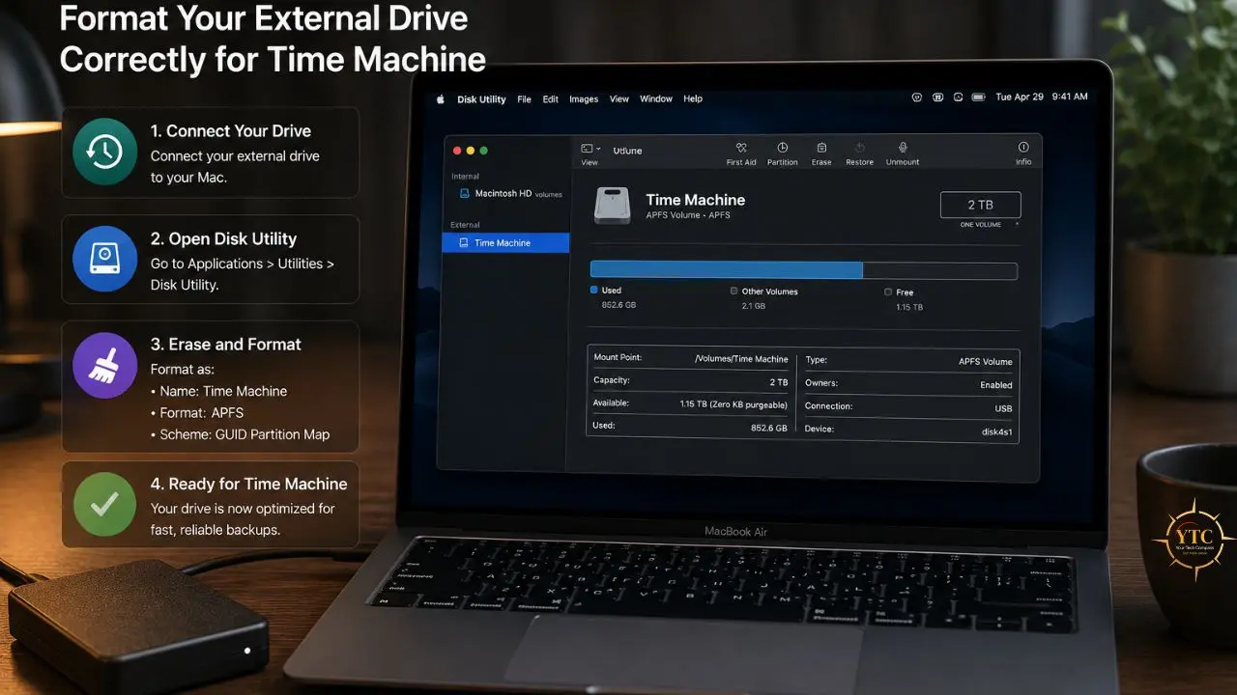The image size is (1237, 695).
Task: Click the /Volumes/Time Machine mount point value
Action: (x=741, y=359)
